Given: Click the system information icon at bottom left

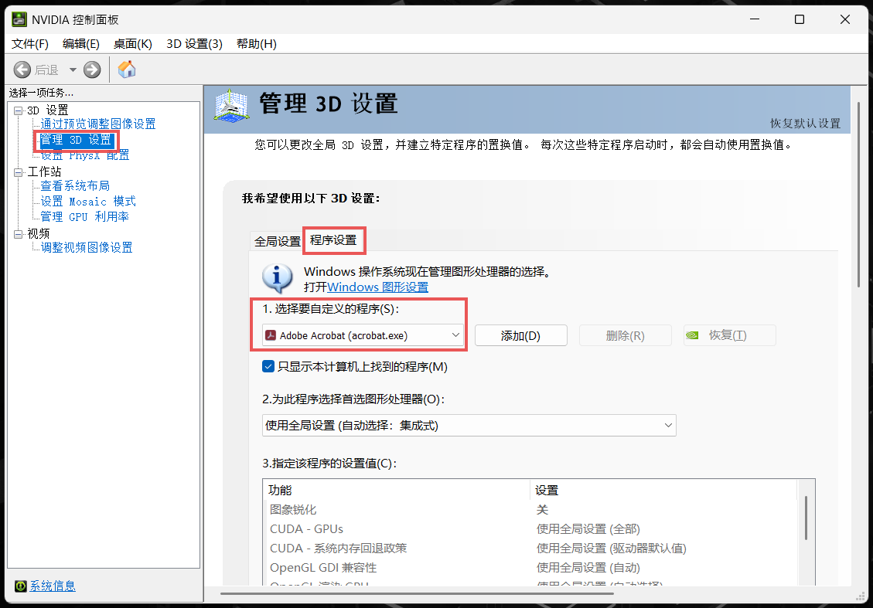Looking at the screenshot, I should (21, 586).
